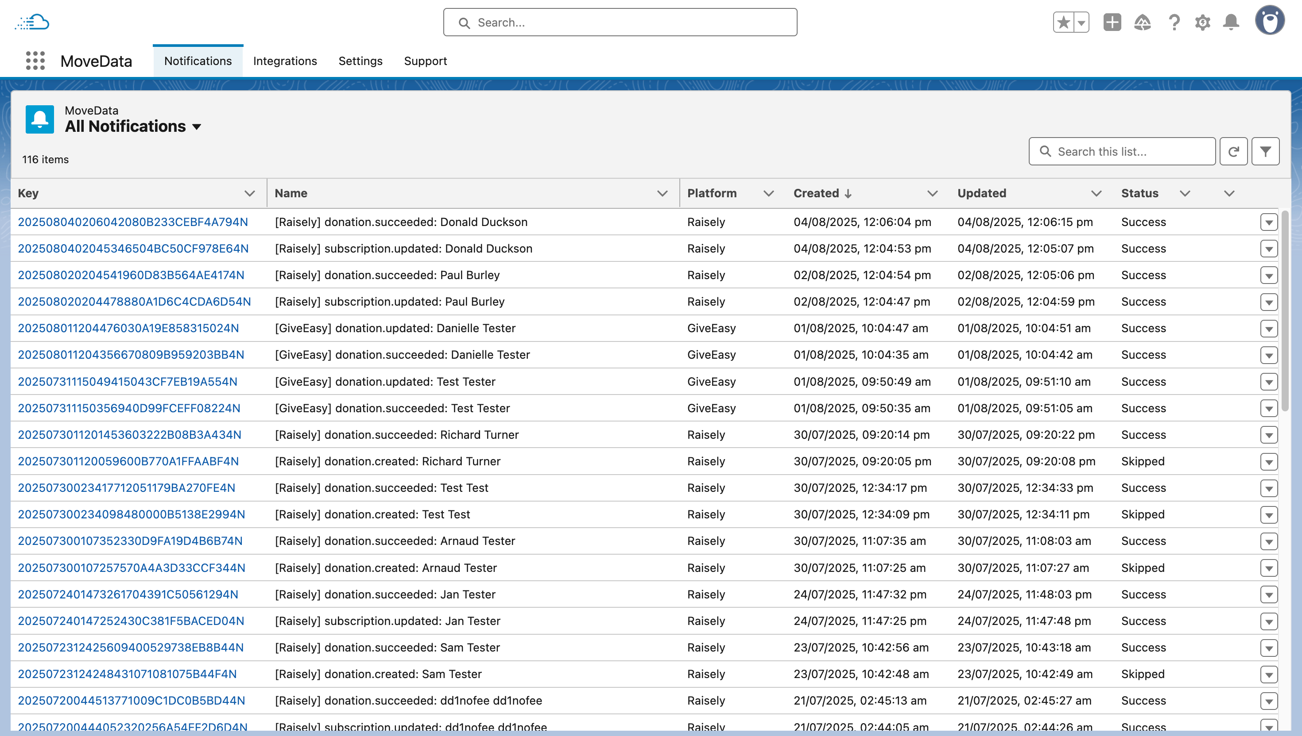Screen dimensions: 1302x736
Task: Sort by the Created column header
Action: tap(816, 194)
